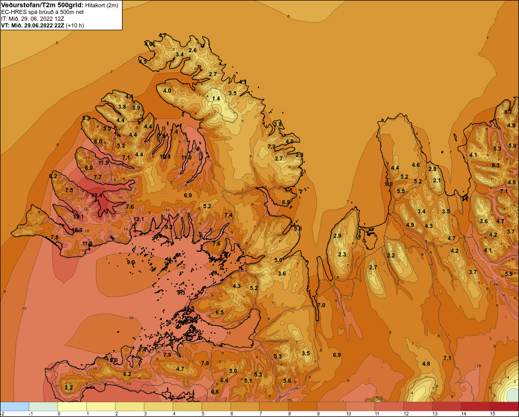Click the temperature value '2.1'
The width and height of the screenshot is (519, 417).
437,180
